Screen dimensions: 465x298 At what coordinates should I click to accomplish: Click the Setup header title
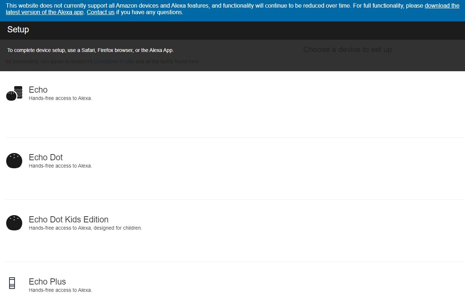coord(18,30)
